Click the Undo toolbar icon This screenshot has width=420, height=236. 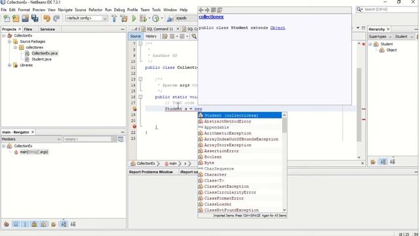pyautogui.click(x=47, y=18)
